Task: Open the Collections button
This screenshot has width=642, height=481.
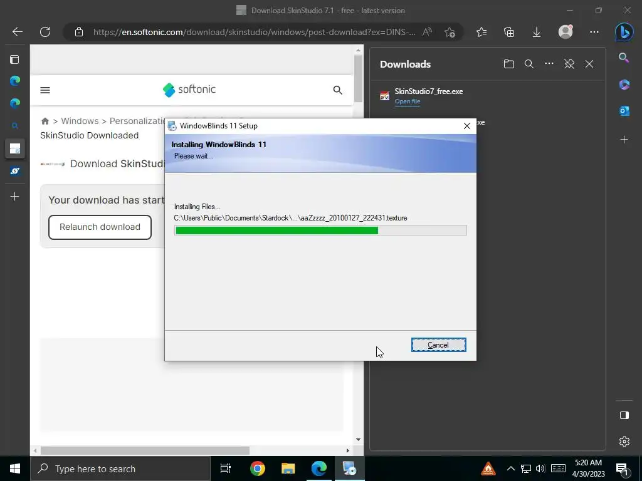Action: (509, 32)
